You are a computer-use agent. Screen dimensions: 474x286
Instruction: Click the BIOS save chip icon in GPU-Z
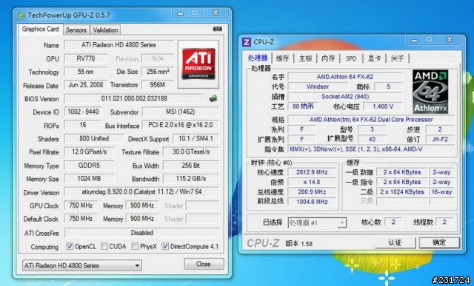tap(213, 98)
